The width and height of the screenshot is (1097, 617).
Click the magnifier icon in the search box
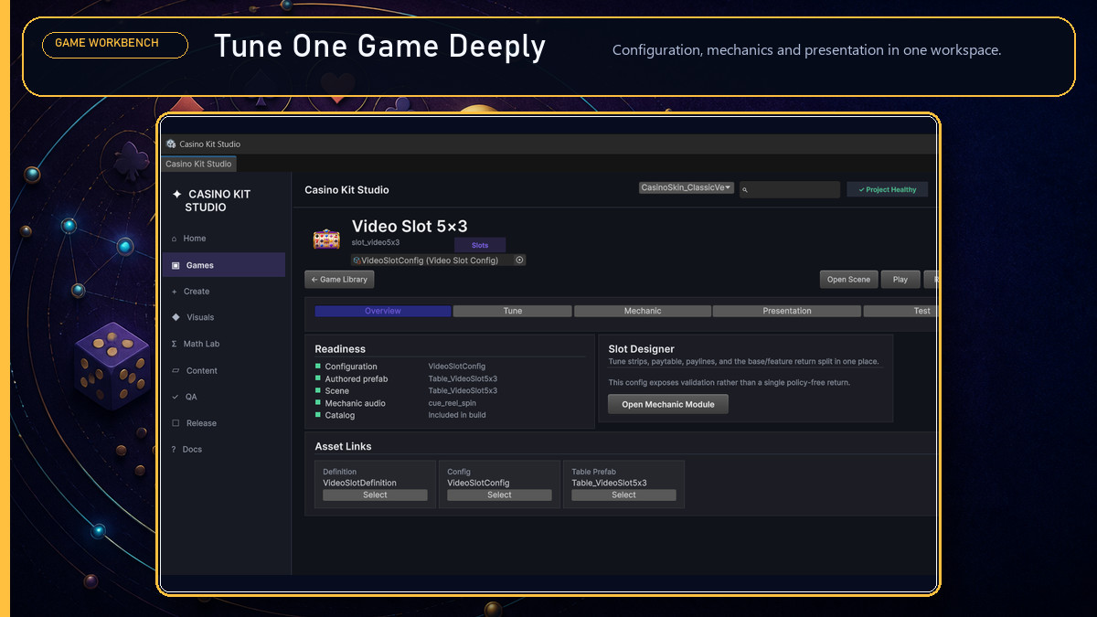tap(745, 190)
